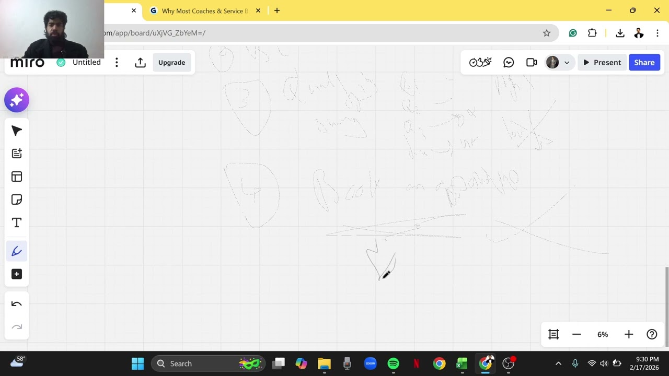Open volume control tray icon

pos(604,363)
